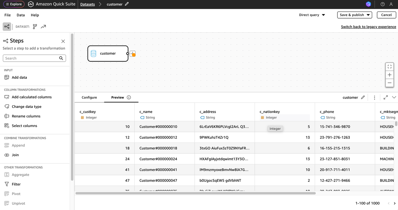
Task: Toggle the Steps panel icon in toolbar
Action: 7,27
